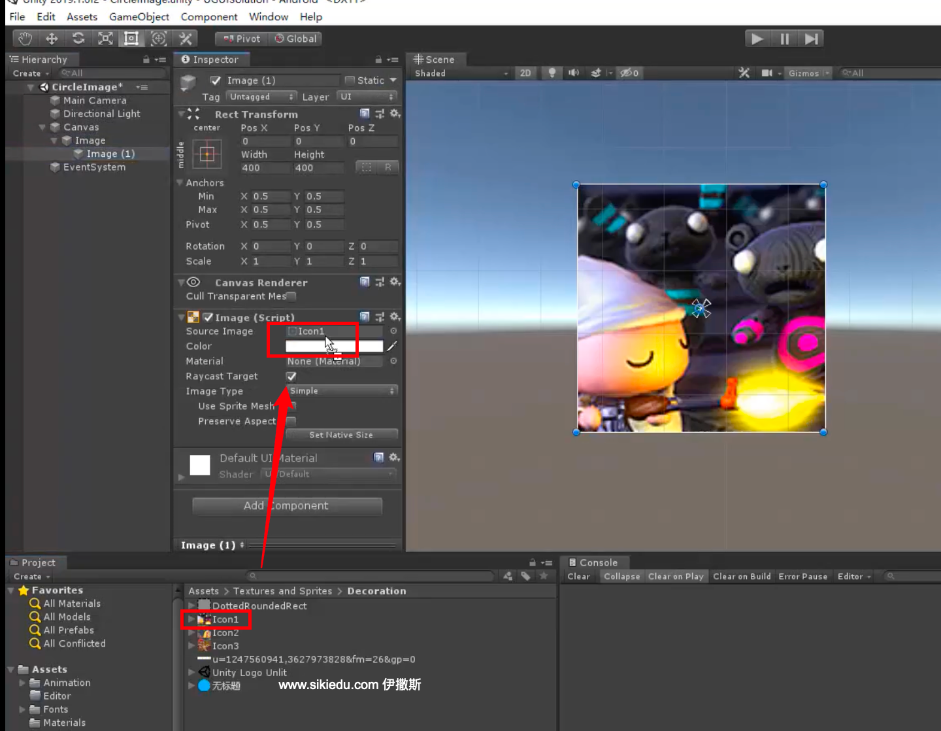Expand the Icon2 sprite asset
The image size is (941, 731).
pos(191,632)
